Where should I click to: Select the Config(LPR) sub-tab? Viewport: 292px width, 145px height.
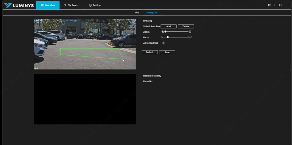point(152,12)
